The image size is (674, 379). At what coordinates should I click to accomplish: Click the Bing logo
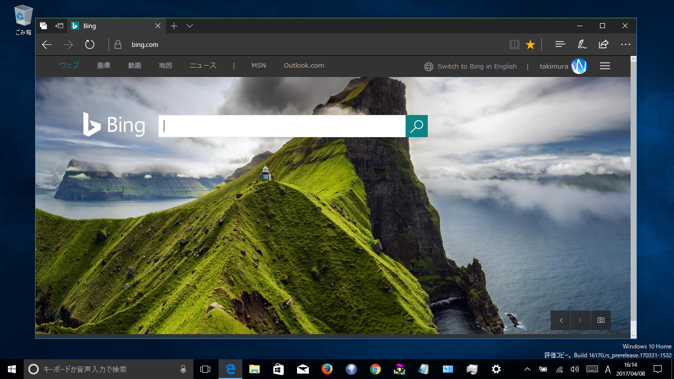tap(114, 125)
